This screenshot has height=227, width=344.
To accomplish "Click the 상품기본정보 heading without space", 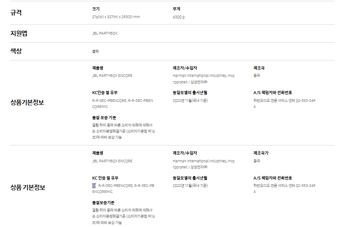I will click(x=27, y=103).
